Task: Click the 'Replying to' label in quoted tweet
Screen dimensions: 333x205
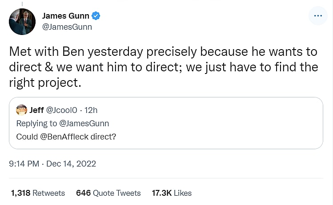Action: 37,123
